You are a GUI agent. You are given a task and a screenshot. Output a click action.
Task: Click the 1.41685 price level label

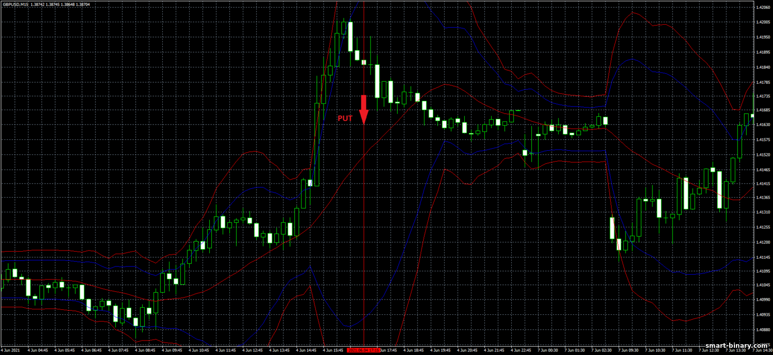pos(762,110)
